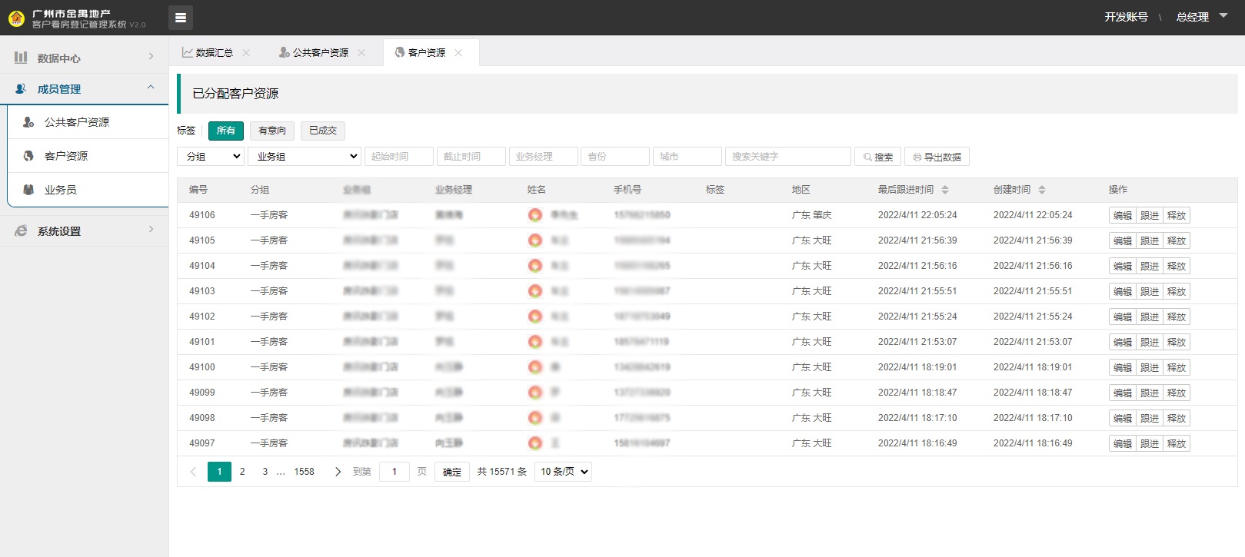Click the 业务员 sidebar suit icon
Screen dimensions: 1245x557
(28, 190)
